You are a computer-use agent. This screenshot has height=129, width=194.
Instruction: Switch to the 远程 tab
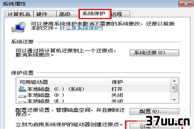click(120, 14)
